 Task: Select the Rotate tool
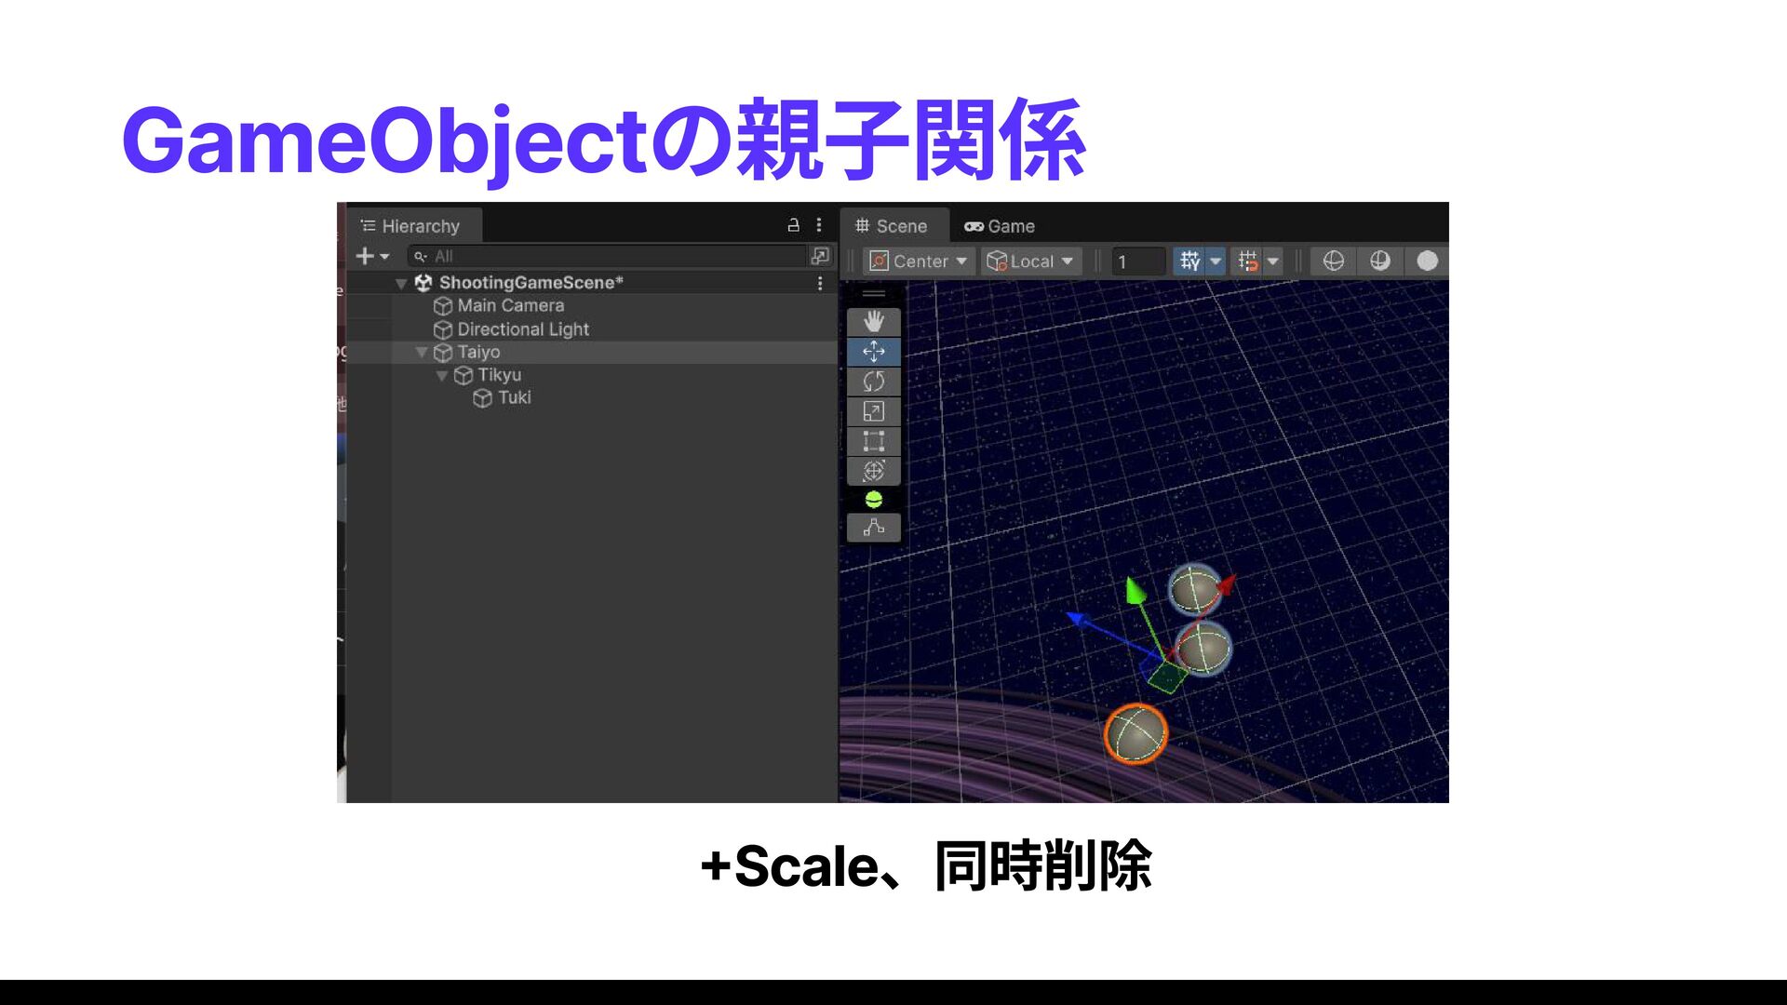[873, 382]
